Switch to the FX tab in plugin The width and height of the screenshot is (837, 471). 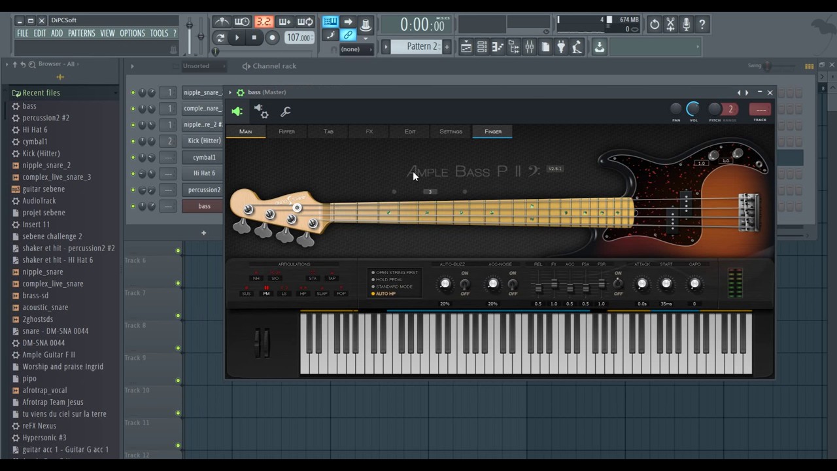(369, 131)
